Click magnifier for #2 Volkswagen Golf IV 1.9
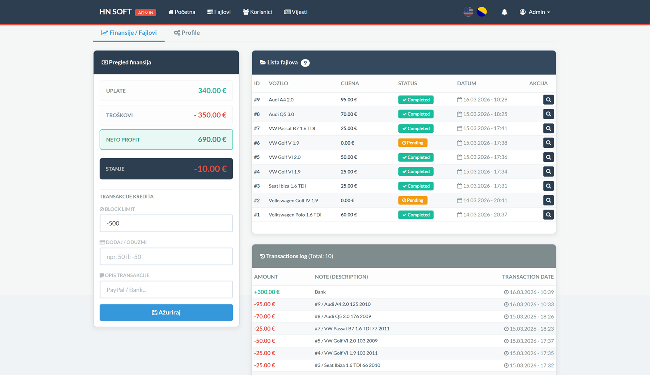This screenshot has width=650, height=375. coord(548,200)
